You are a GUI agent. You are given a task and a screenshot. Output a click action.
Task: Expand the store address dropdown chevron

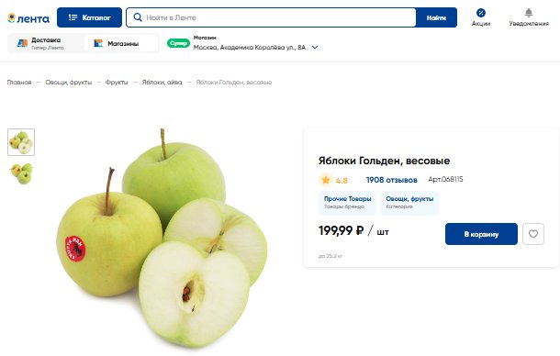315,47
